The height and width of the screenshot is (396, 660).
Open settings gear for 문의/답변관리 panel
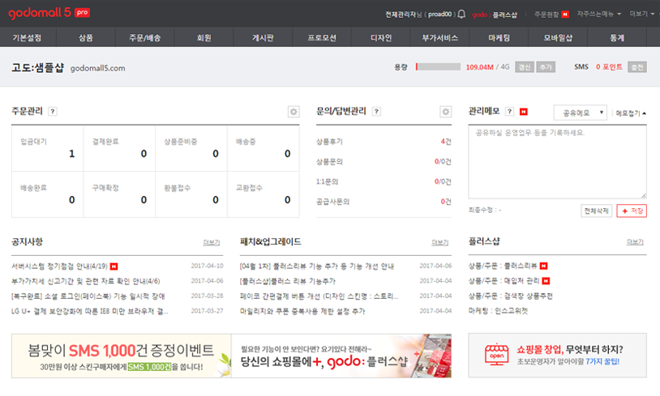tap(445, 112)
